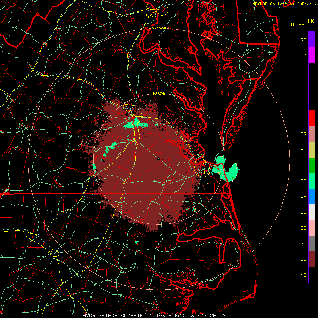This screenshot has height=318, width=318.
Task: Click the 'ND' legend label
Action: point(303,275)
